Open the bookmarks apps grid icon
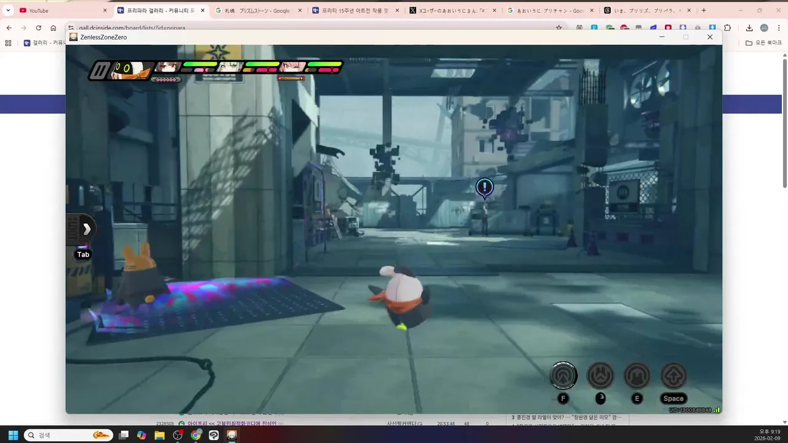 [8, 43]
